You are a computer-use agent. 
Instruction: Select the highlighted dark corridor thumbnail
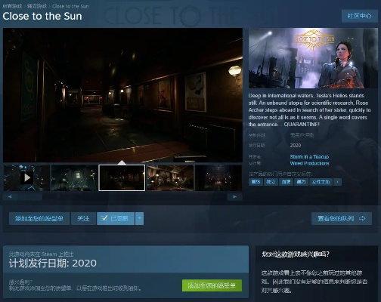click(x=122, y=177)
